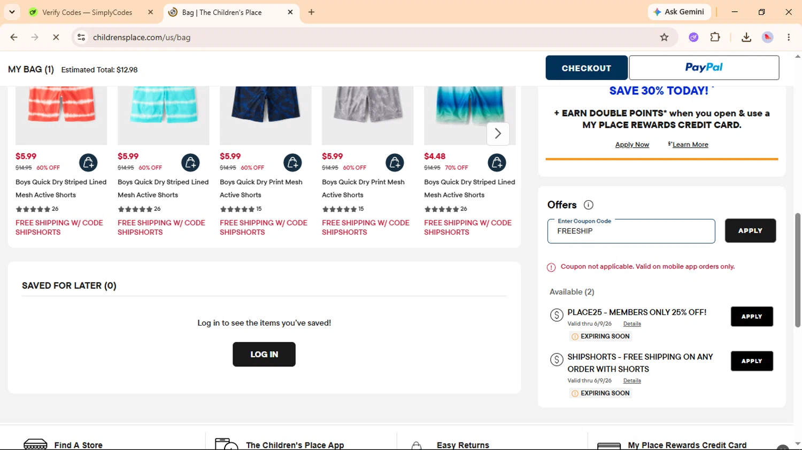Stop loading the page
This screenshot has height=450, width=802.
[x=56, y=37]
